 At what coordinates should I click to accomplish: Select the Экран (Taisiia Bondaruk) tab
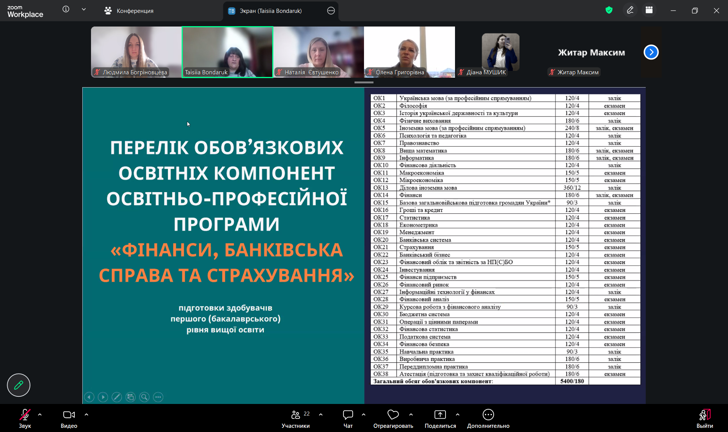(x=270, y=11)
